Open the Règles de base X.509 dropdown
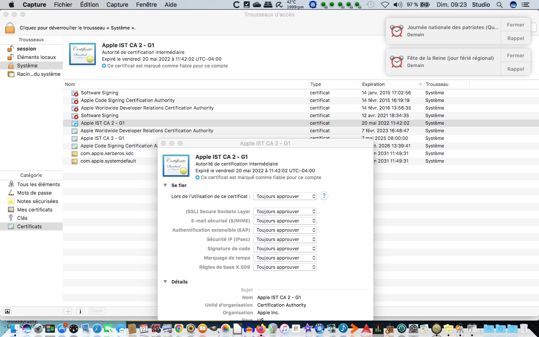The height and width of the screenshot is (337, 539). tap(285, 267)
